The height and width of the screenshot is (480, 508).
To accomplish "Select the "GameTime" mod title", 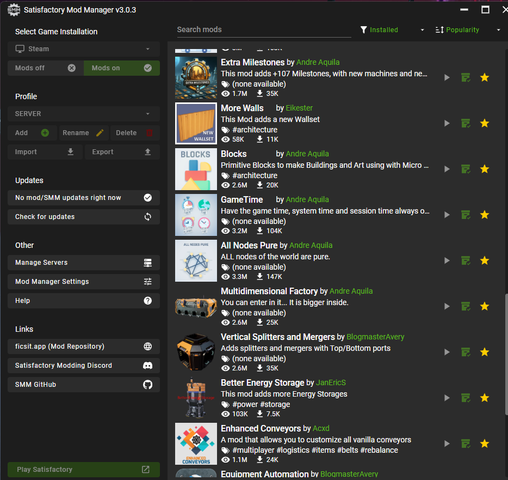I will [x=241, y=199].
